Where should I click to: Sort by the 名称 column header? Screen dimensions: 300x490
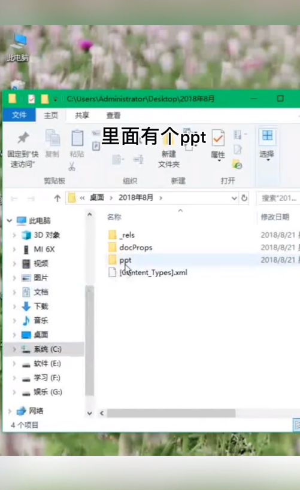114,217
